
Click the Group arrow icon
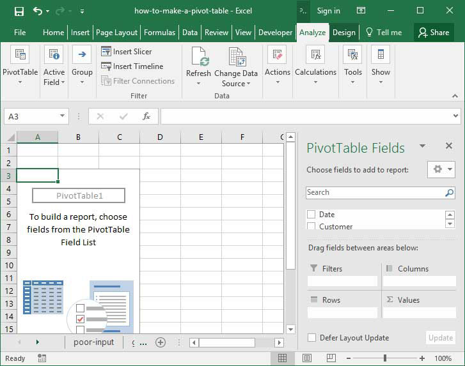click(82, 54)
